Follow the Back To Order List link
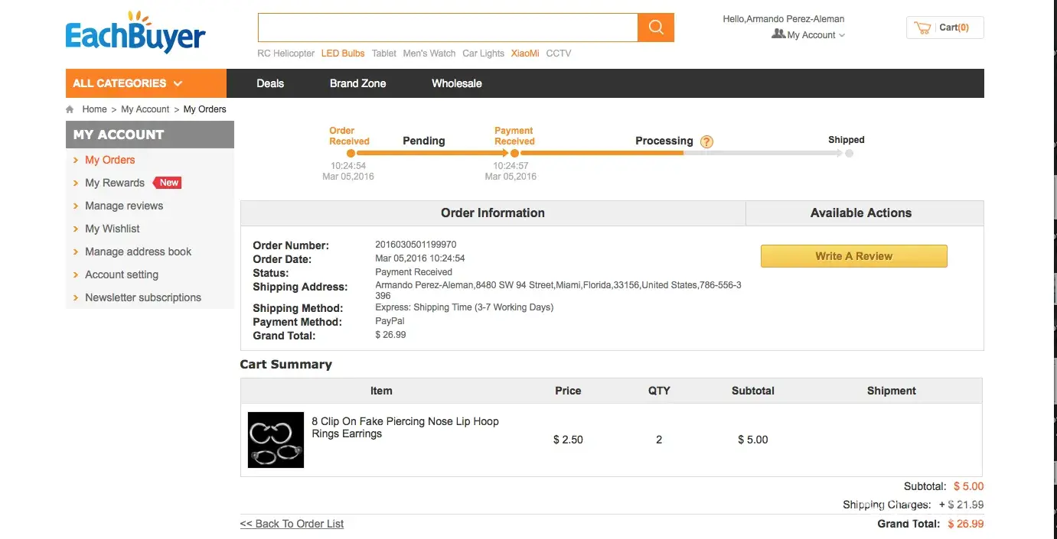 tap(292, 524)
